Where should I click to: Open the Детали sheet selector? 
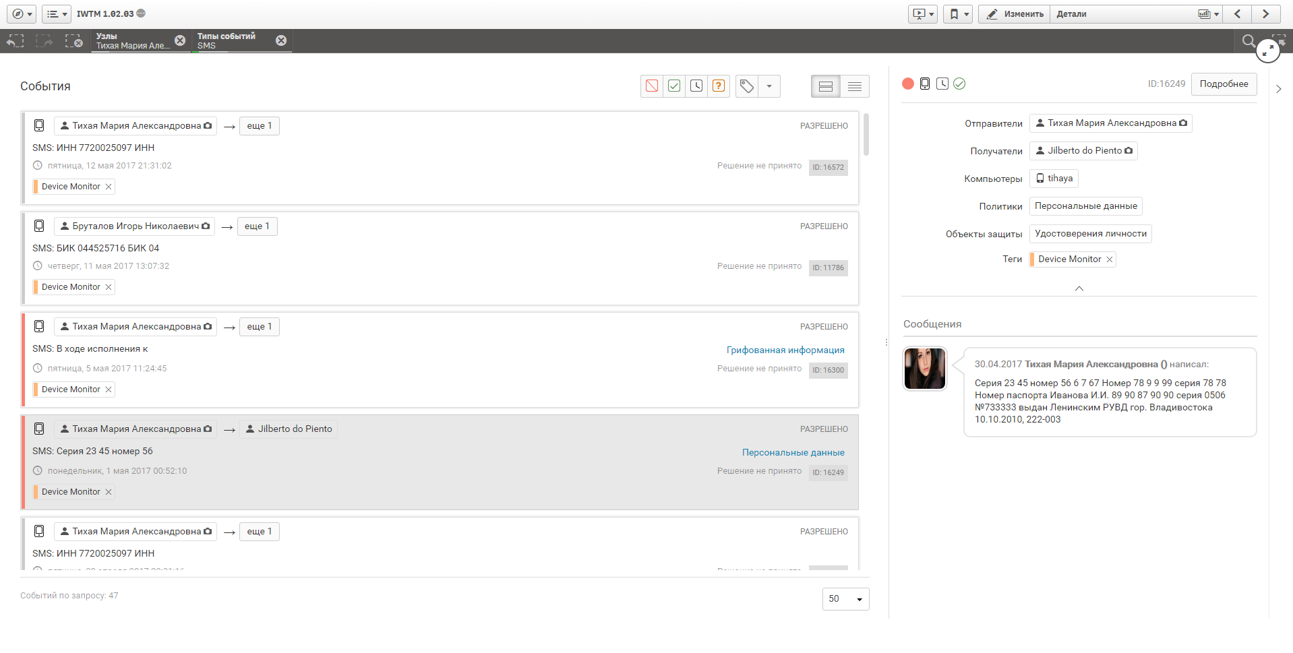[x=1137, y=13]
